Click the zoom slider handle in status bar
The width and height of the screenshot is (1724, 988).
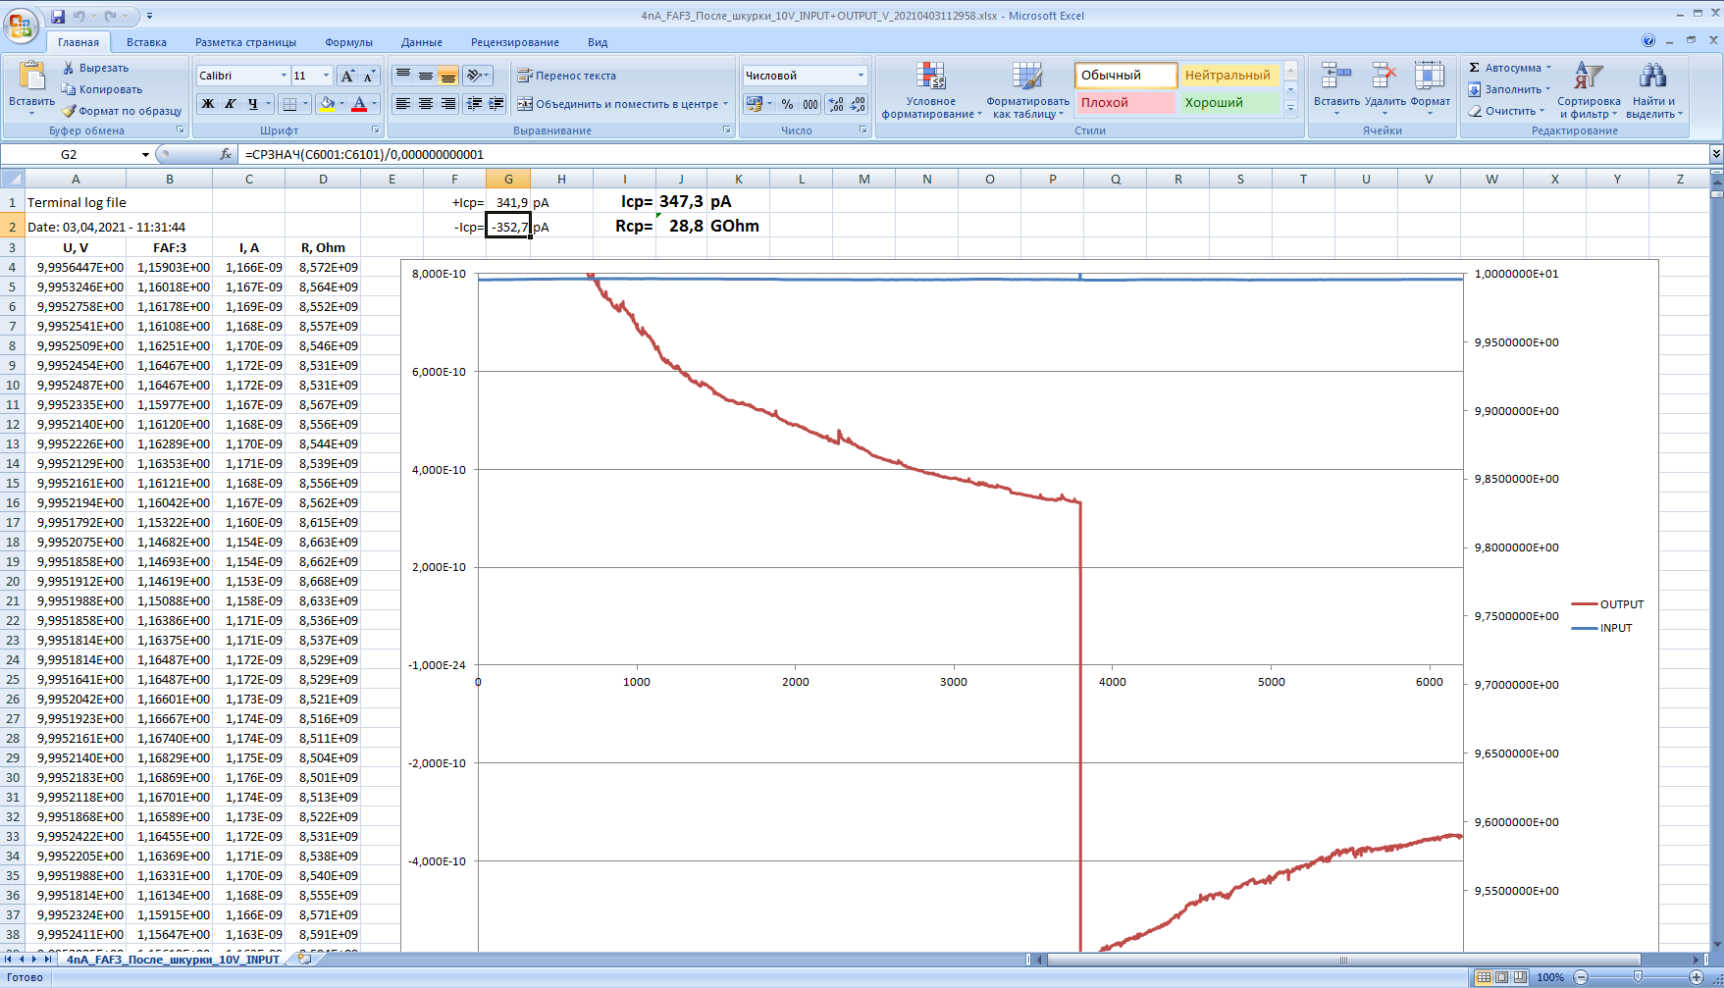(1638, 977)
